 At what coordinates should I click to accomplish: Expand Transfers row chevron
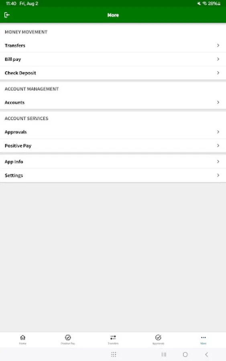click(218, 45)
